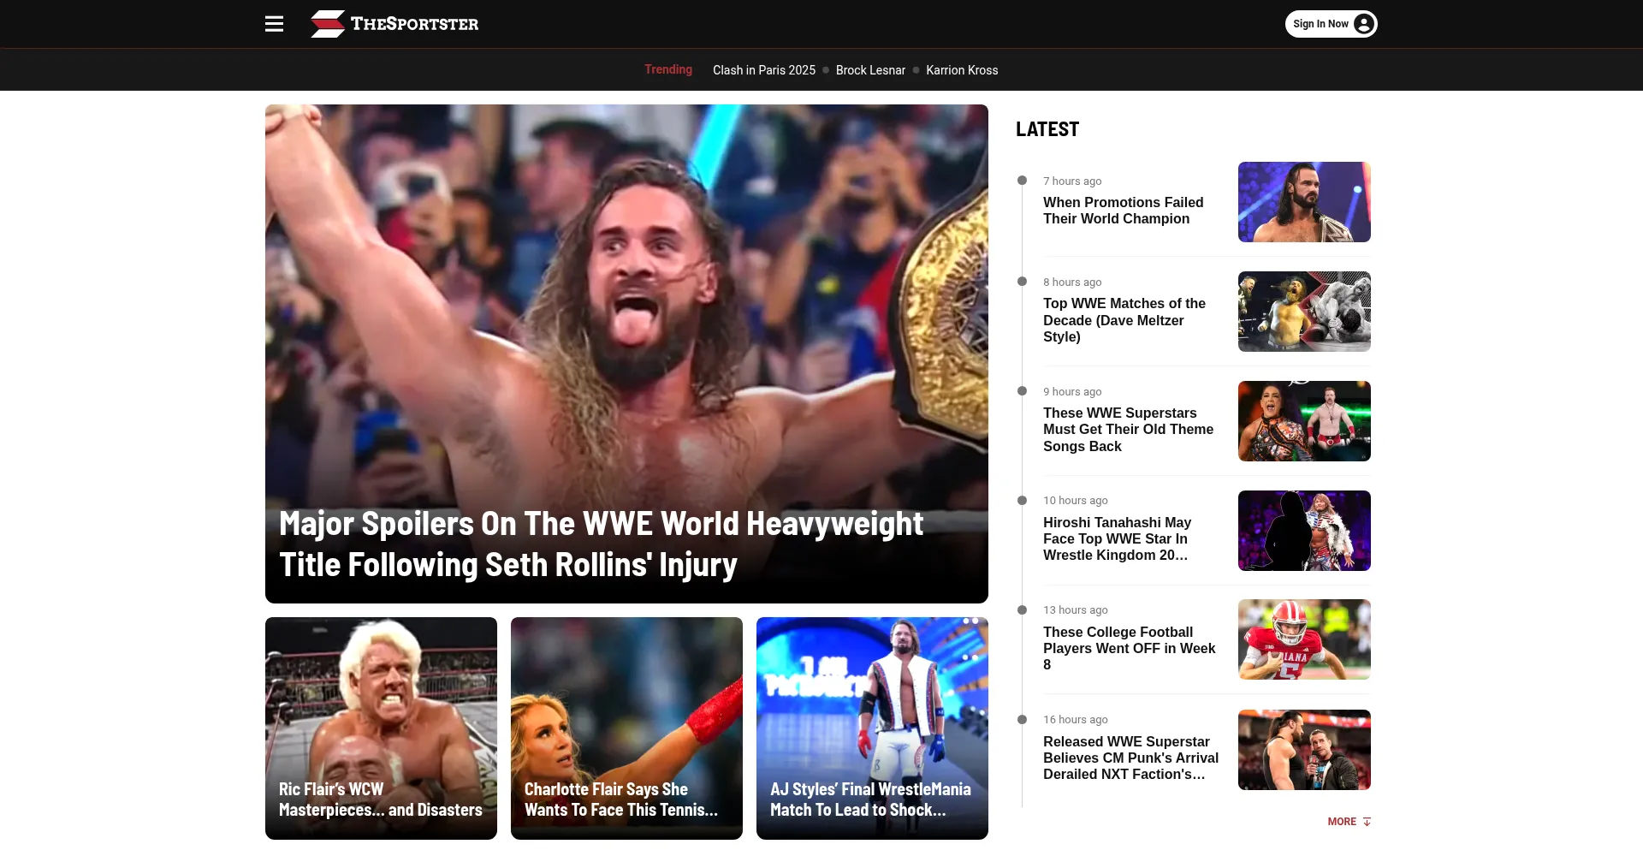
Task: Select trending topic Karrion Kross
Action: (x=961, y=70)
